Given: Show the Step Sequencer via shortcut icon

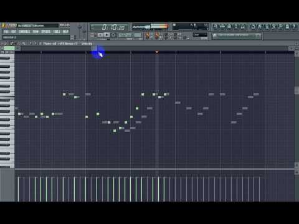Looking at the screenshot, I should coord(222,26).
